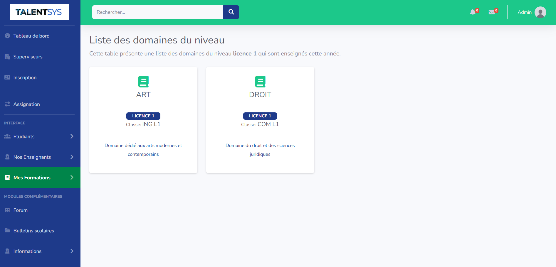Open the messages envelope icon
This screenshot has width=556, height=267.
[x=492, y=12]
